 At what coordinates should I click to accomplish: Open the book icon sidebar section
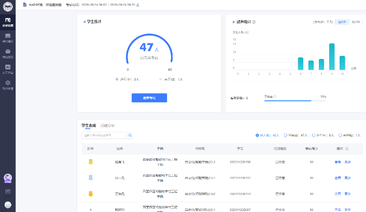[8, 38]
